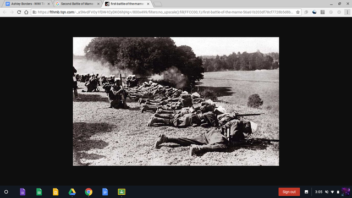352x198 pixels.
Task: Restore down the Chrome window
Action: tap(339, 4)
